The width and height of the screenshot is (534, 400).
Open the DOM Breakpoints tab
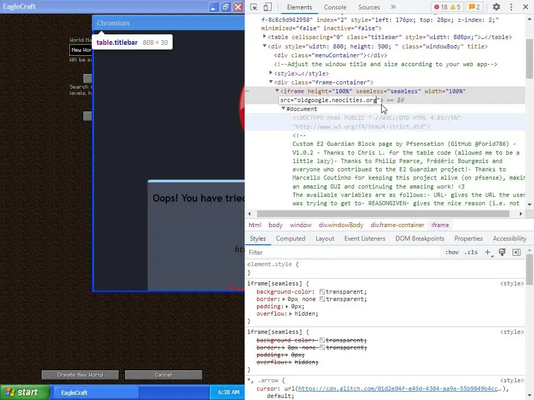(420, 239)
